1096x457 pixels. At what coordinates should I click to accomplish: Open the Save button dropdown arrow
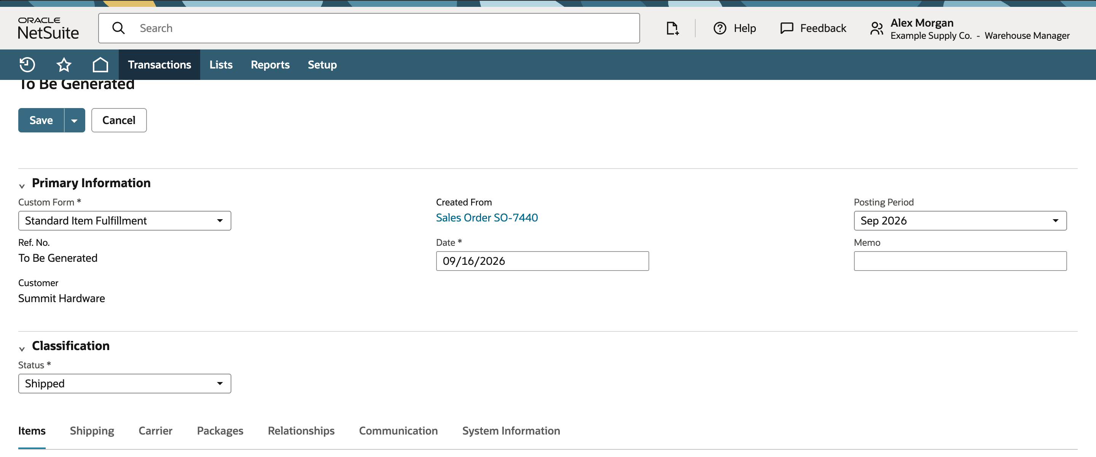75,120
